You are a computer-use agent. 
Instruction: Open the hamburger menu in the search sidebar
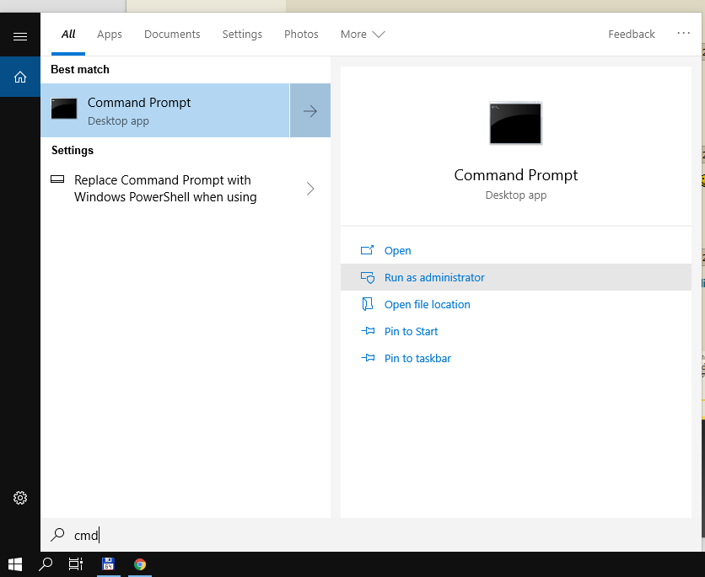coord(19,36)
